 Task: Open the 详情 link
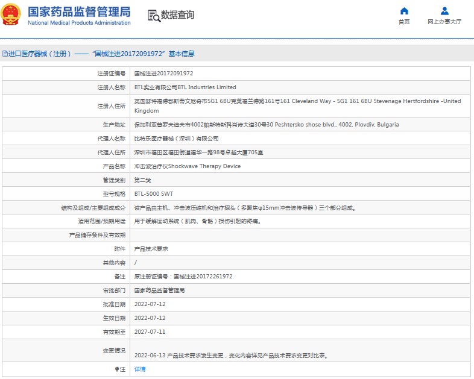(140, 369)
